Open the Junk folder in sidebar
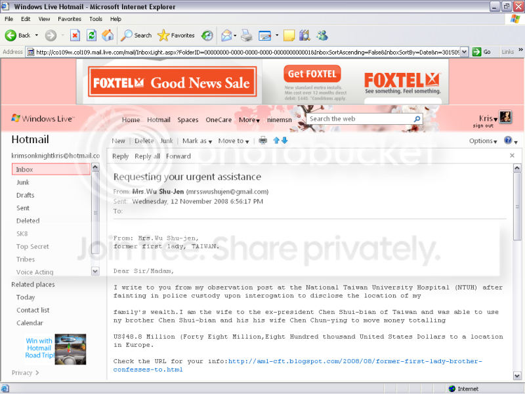Image resolution: width=525 pixels, height=394 pixels. (x=23, y=183)
